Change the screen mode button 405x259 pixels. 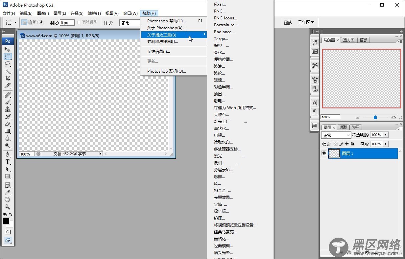[x=8, y=240]
